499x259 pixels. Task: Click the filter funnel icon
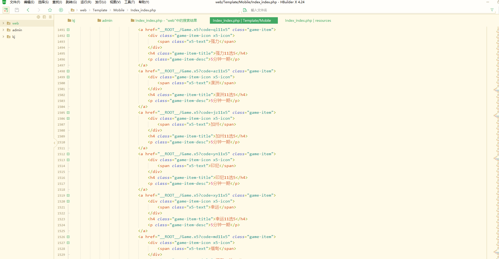pos(492,10)
